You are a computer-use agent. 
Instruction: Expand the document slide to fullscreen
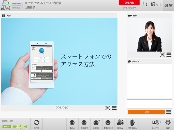tap(107, 108)
